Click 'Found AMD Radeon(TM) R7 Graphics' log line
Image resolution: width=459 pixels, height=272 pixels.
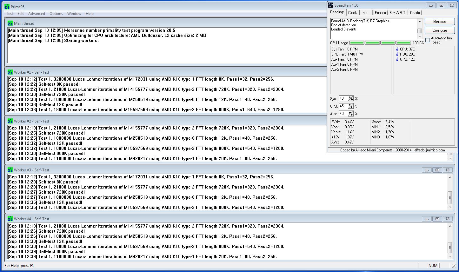[x=360, y=21]
